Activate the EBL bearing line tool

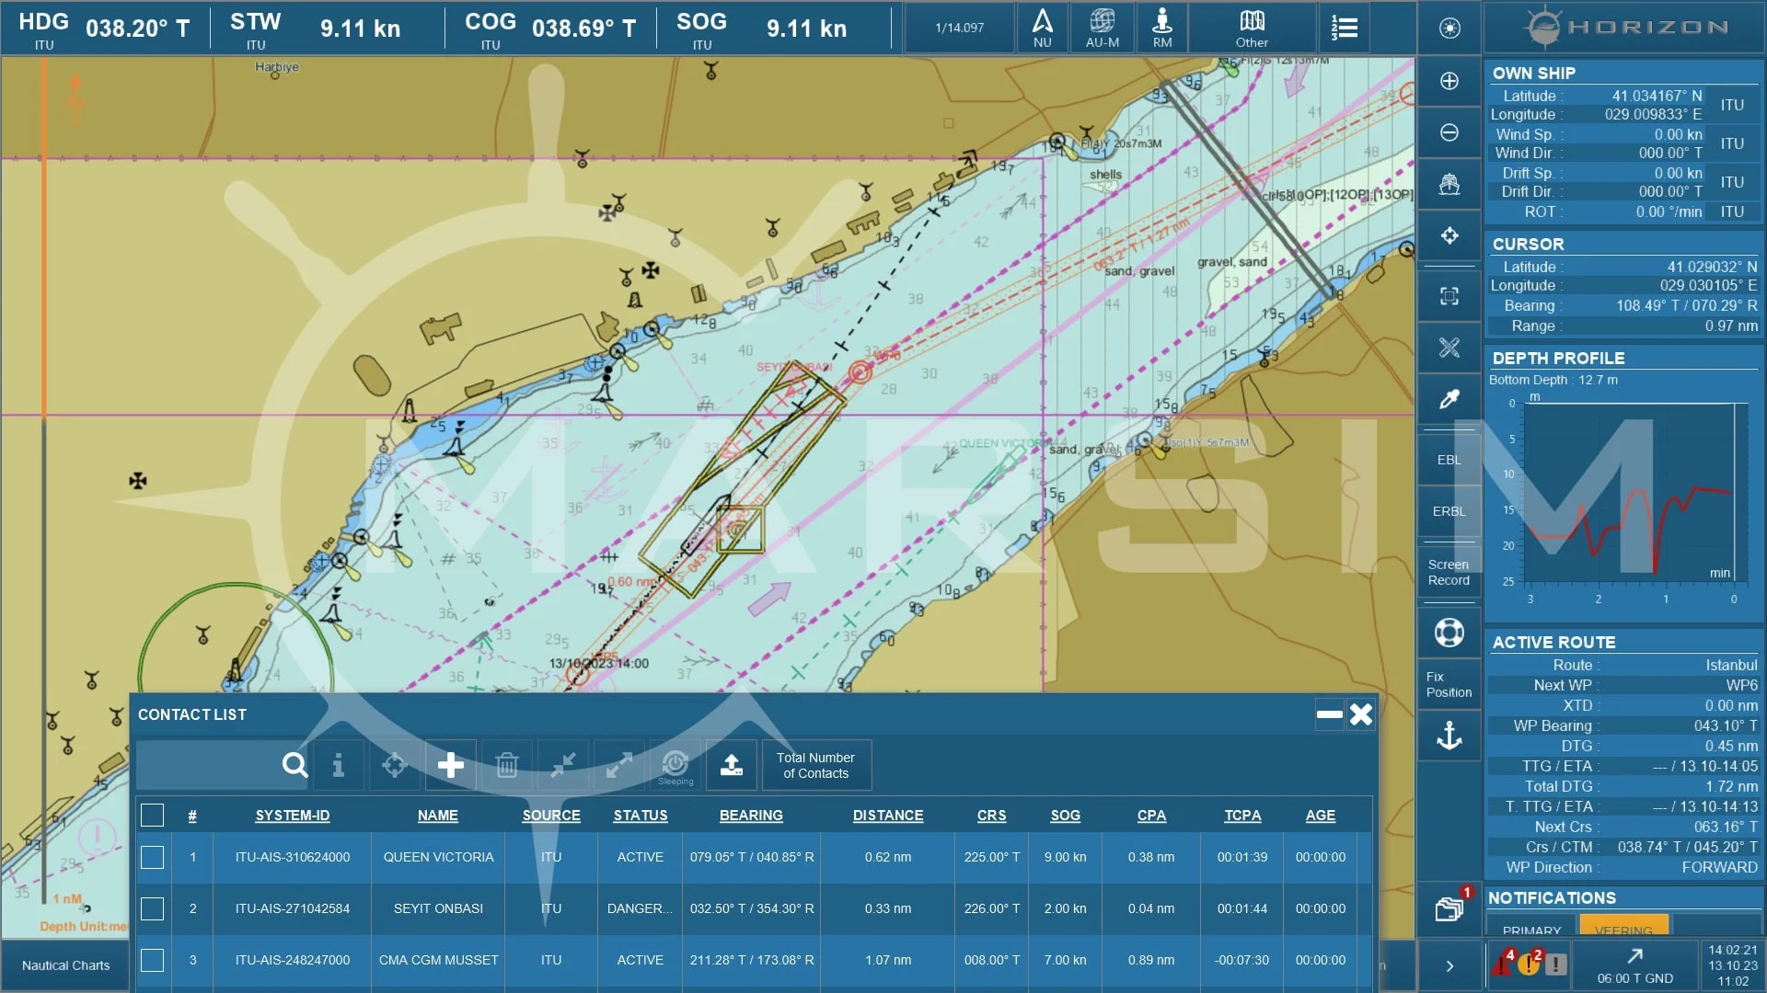pos(1449,460)
